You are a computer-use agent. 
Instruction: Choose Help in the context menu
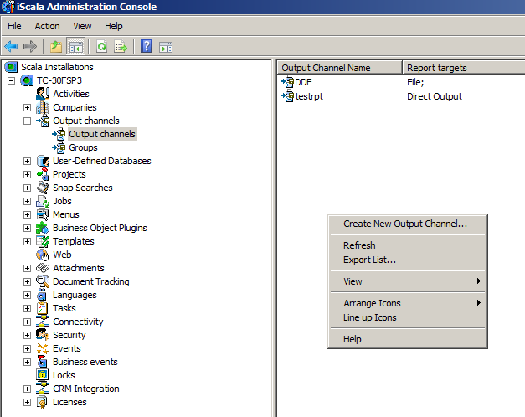(x=408, y=339)
